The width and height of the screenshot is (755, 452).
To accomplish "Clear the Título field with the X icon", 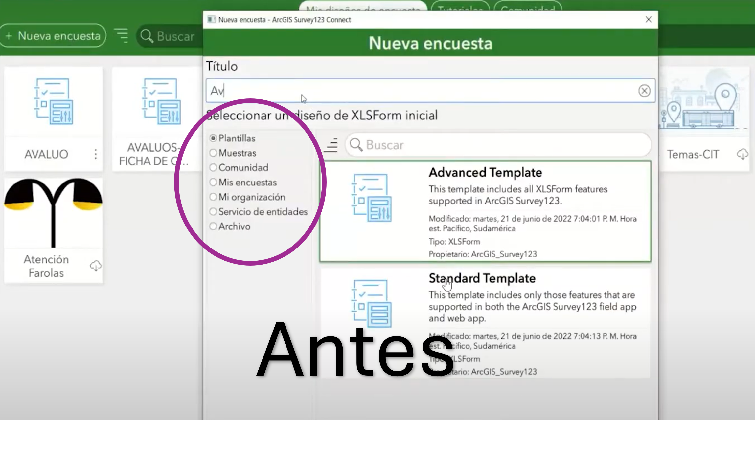I will point(644,91).
